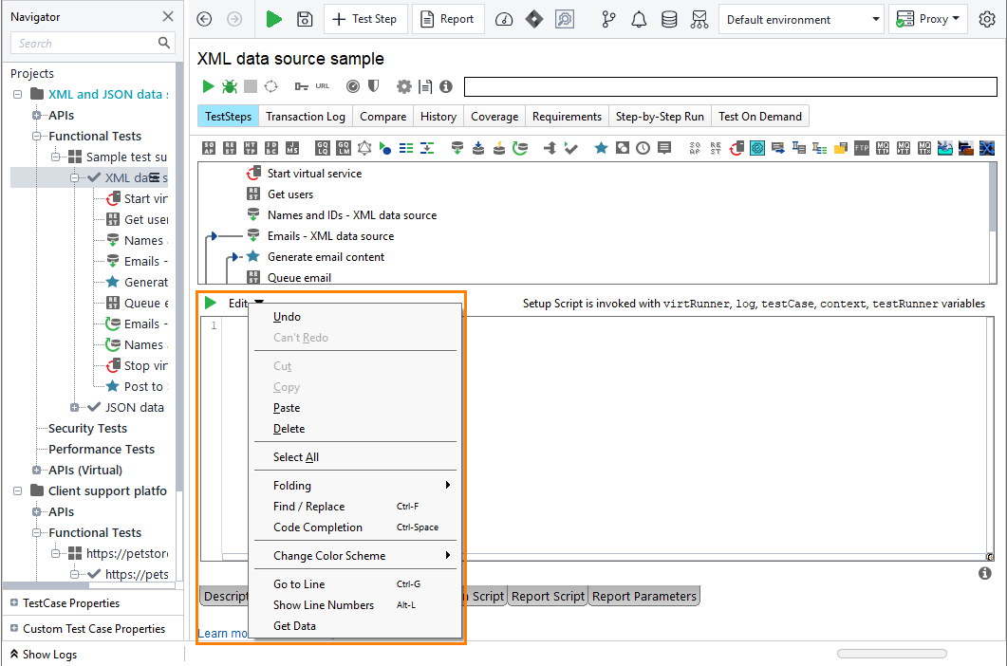Click the empty field in the test case toolbar
Image resolution: width=1007 pixels, height=666 pixels.
(730, 86)
